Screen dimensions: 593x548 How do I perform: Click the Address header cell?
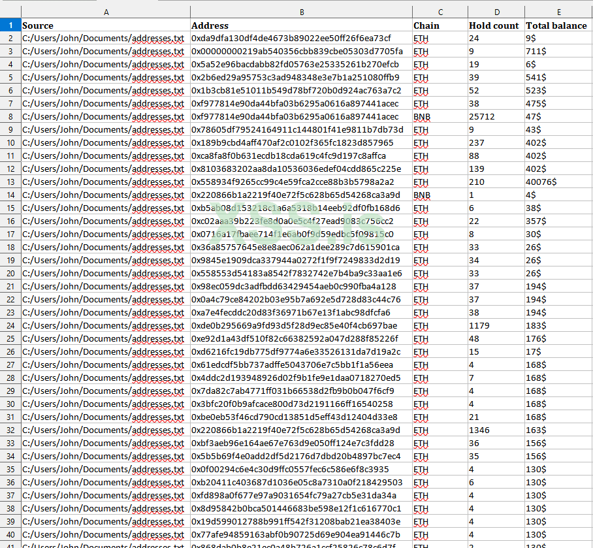click(302, 25)
